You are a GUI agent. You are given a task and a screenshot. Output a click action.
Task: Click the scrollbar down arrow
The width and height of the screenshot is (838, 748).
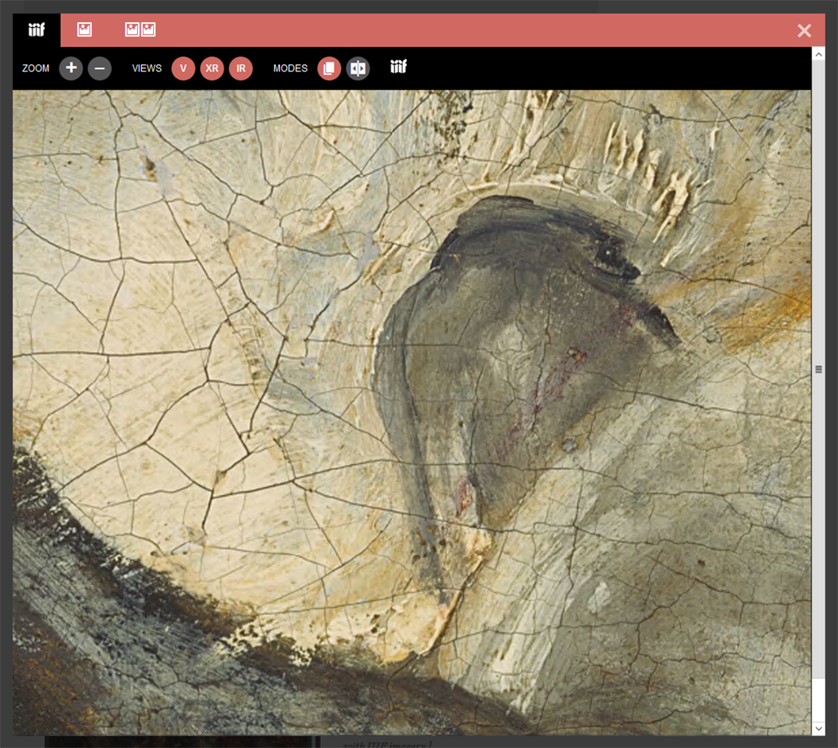click(x=818, y=728)
